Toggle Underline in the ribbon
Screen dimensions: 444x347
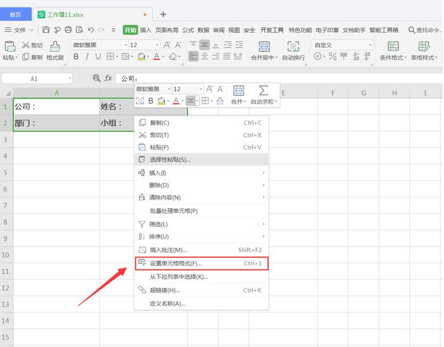98,56
